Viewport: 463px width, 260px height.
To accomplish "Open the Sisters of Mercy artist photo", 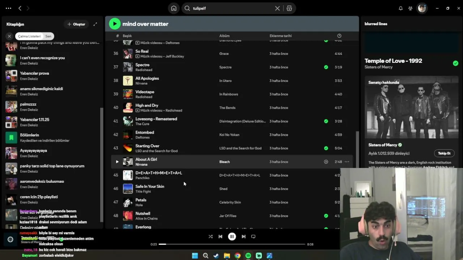I will (411, 107).
